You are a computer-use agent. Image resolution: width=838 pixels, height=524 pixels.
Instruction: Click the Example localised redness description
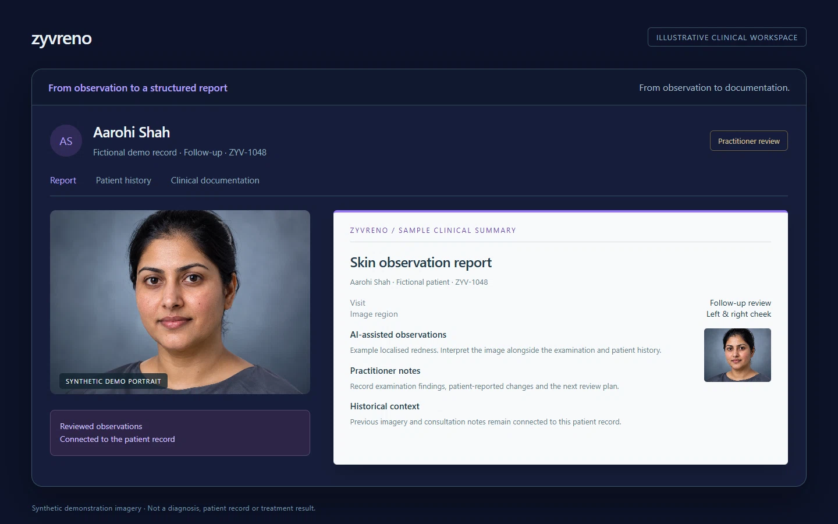click(506, 350)
